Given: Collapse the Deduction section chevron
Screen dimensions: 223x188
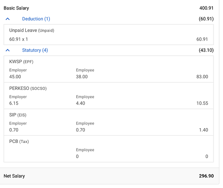Looking at the screenshot, I should click(8, 19).
